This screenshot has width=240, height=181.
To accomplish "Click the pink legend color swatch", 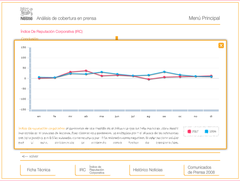I will click(x=189, y=131).
